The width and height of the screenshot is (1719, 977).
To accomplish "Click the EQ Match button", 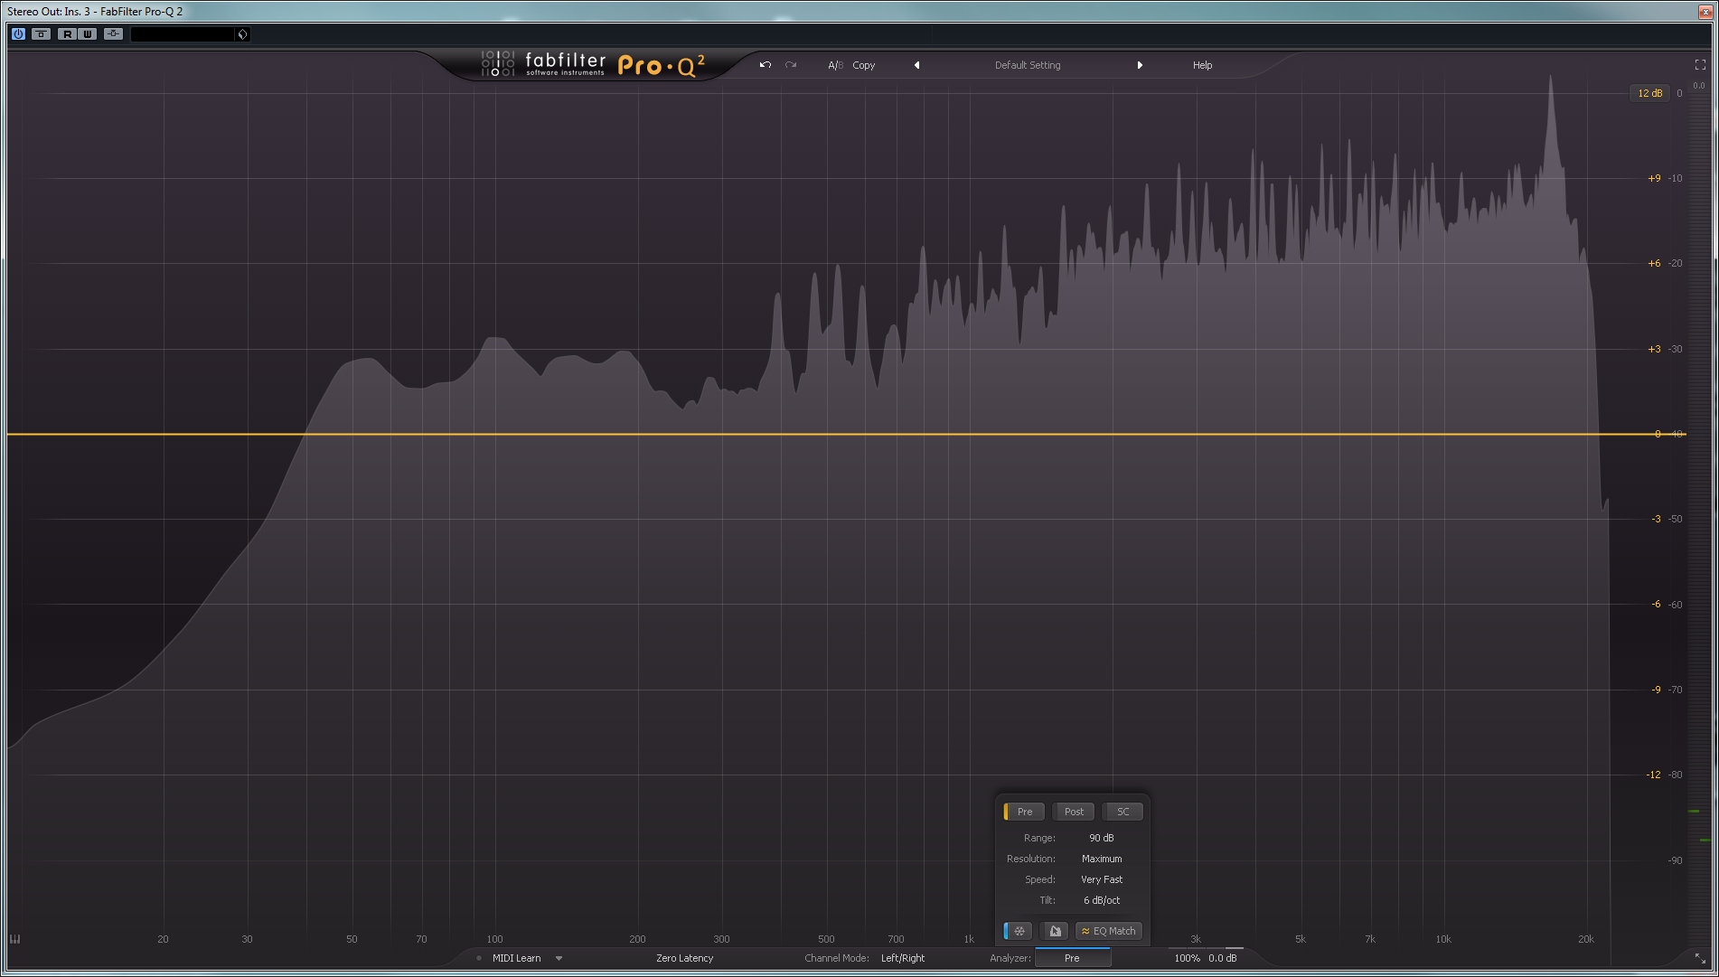I will click(1109, 931).
